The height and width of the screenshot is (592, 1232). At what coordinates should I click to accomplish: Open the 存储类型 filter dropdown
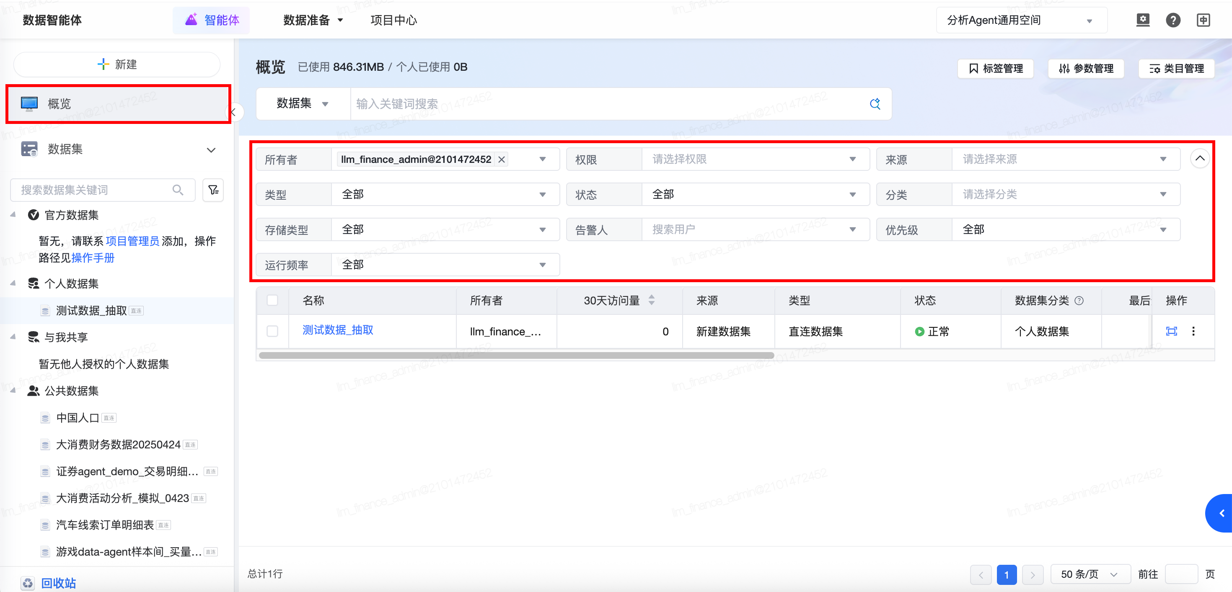[x=445, y=230]
